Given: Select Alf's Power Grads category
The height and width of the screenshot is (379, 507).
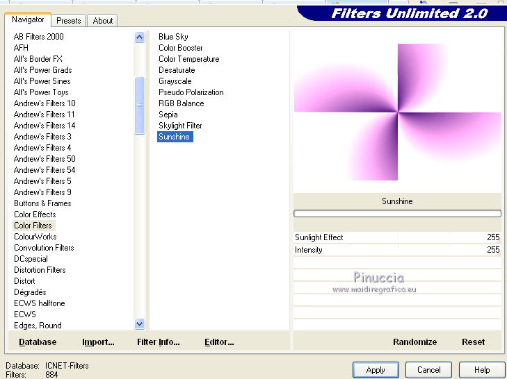Looking at the screenshot, I should pyautogui.click(x=42, y=69).
